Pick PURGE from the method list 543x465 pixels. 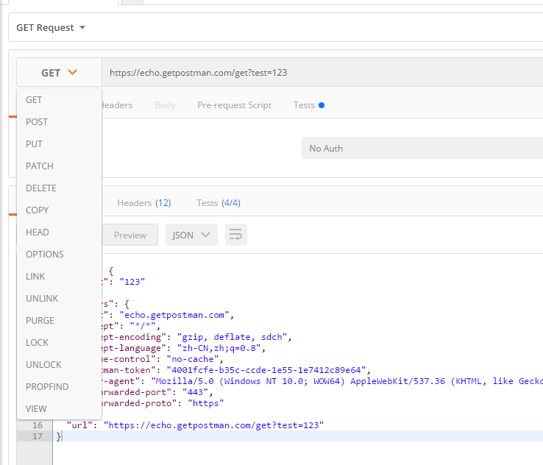[40, 321]
